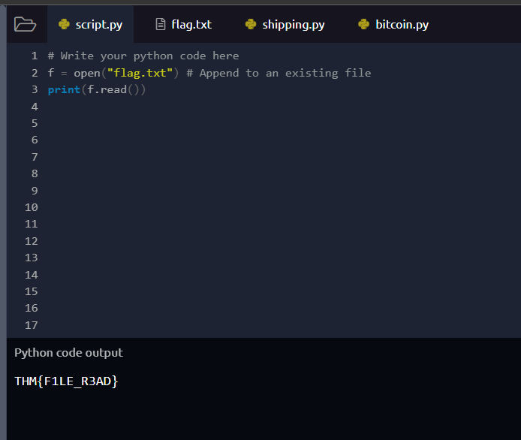Click line number 17 in gutter
This screenshot has width=521, height=440.
pyautogui.click(x=32, y=325)
